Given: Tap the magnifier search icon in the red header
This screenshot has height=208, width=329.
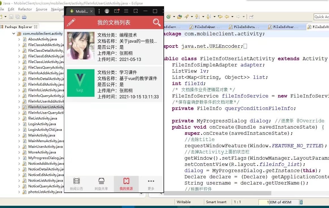Looking at the screenshot, I should point(157,22).
